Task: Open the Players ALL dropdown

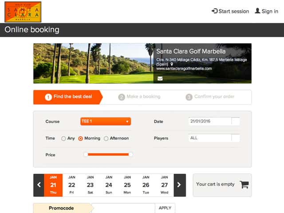Action: pos(214,138)
